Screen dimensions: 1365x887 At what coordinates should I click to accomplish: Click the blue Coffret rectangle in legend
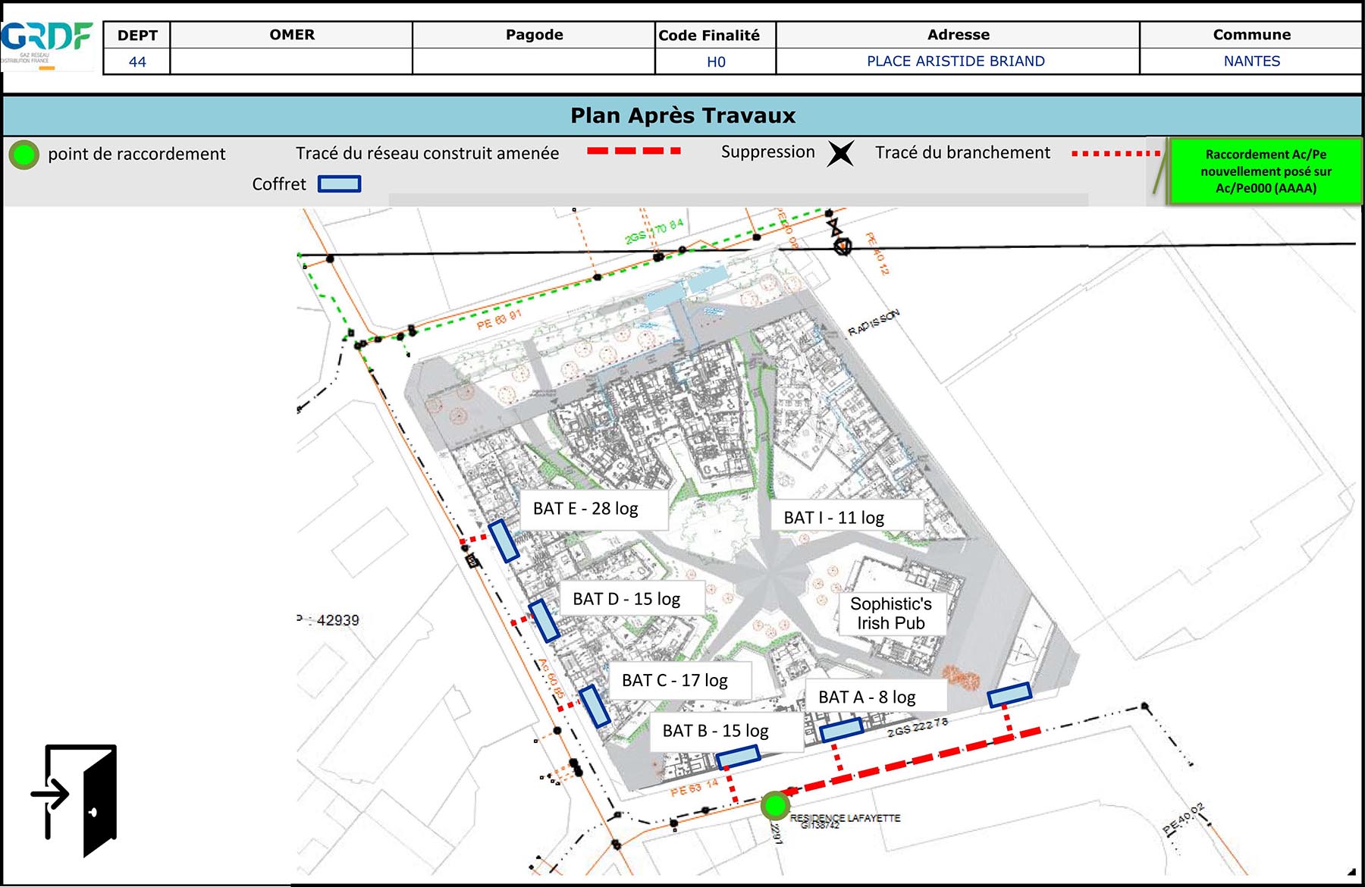339,184
